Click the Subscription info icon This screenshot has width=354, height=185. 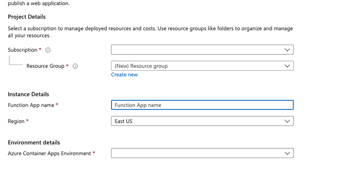click(x=48, y=50)
